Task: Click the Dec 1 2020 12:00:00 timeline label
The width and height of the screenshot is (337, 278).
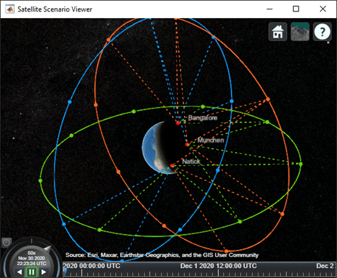Action: tap(218, 266)
